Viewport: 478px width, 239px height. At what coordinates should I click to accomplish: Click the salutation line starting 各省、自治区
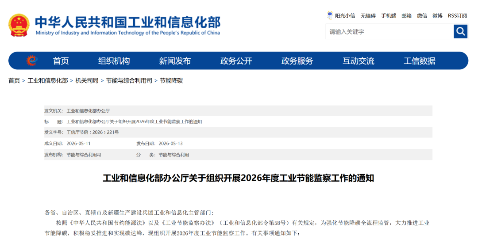129,212
